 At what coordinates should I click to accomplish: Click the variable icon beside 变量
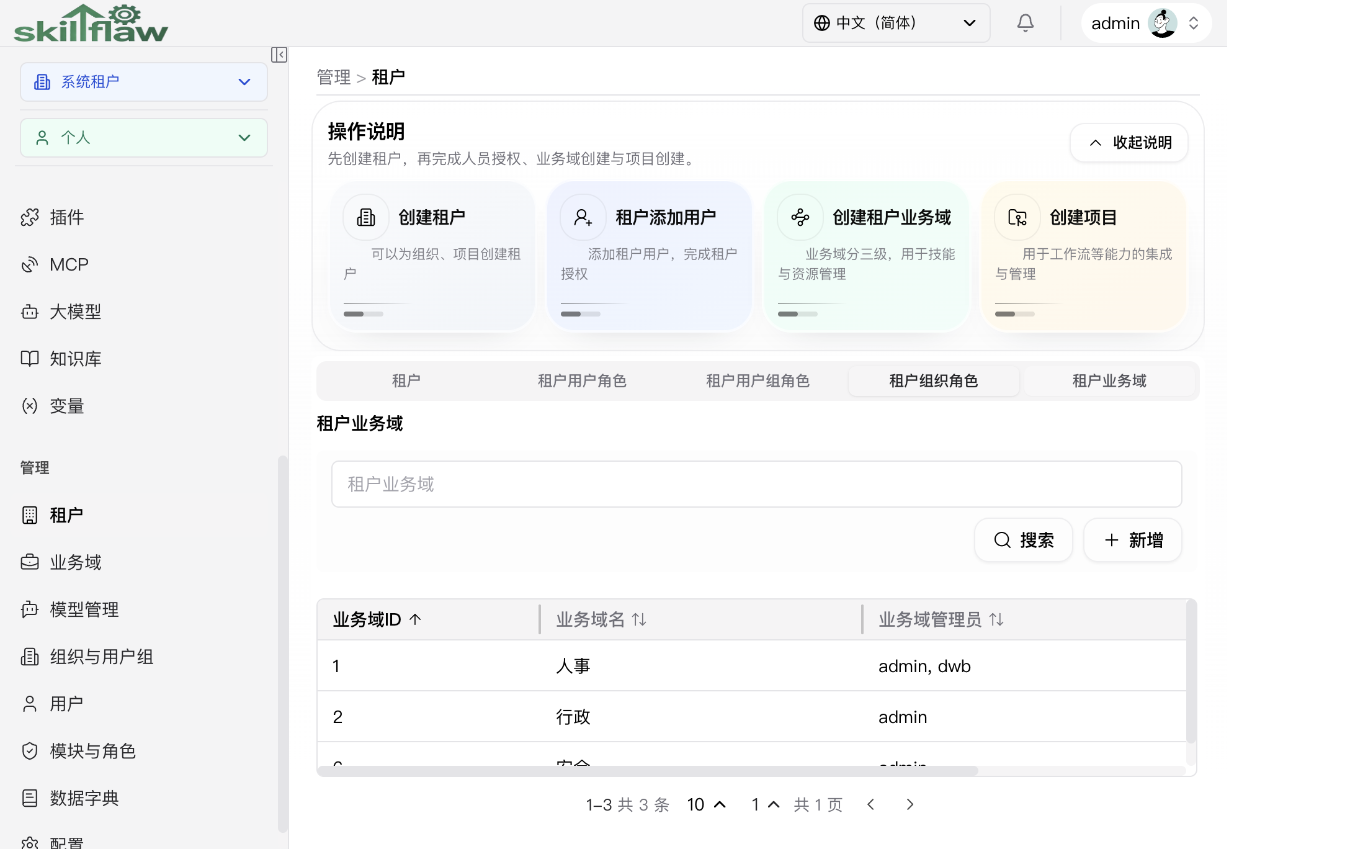[x=30, y=406]
